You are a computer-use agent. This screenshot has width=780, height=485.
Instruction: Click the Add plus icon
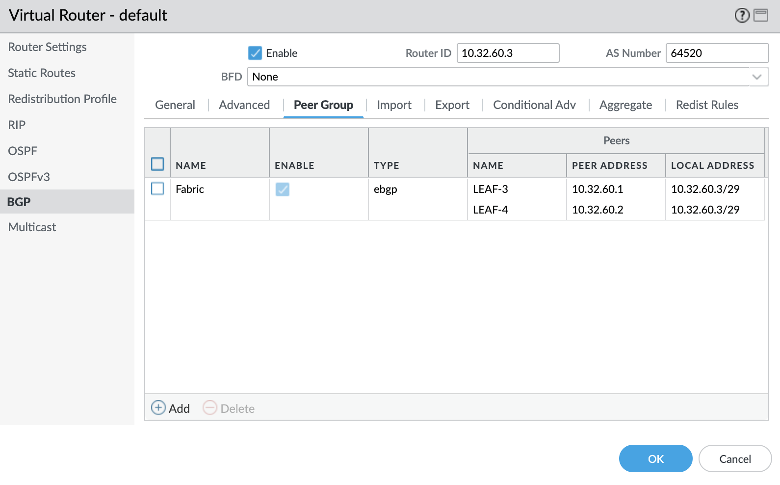point(158,408)
